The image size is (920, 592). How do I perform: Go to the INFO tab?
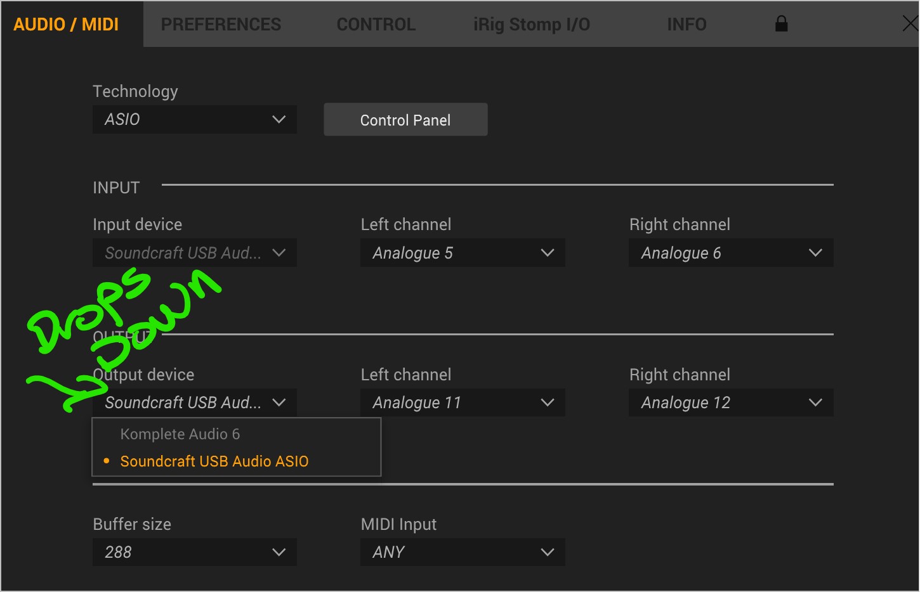(x=687, y=24)
